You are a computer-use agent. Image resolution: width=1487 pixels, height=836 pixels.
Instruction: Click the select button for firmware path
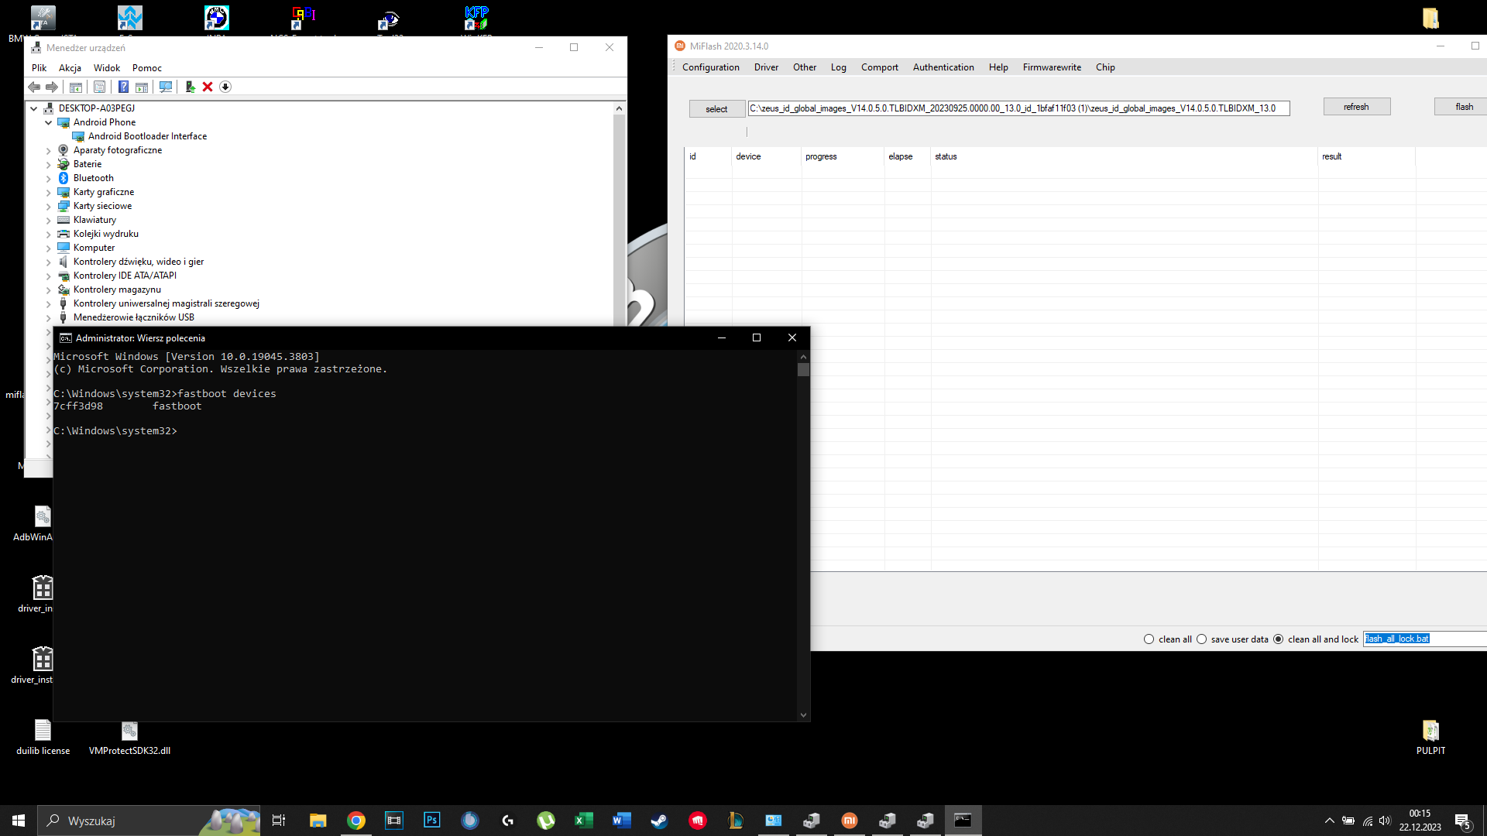point(716,109)
